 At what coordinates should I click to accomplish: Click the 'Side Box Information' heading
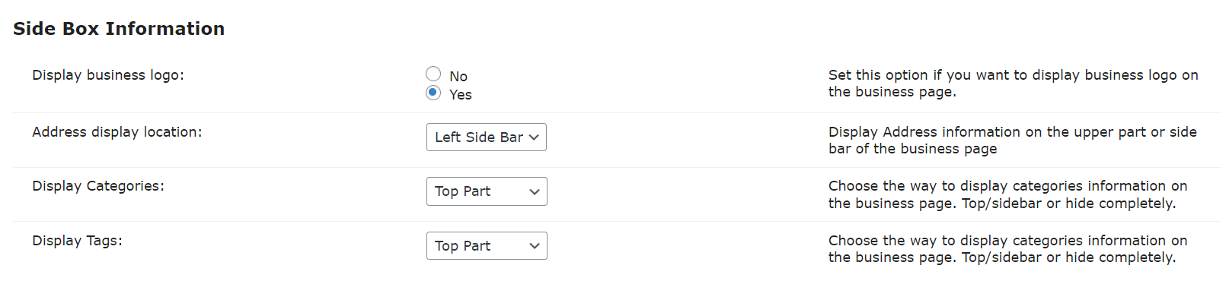coord(119,29)
